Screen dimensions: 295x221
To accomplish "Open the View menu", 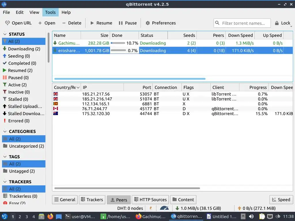I will point(34,12).
